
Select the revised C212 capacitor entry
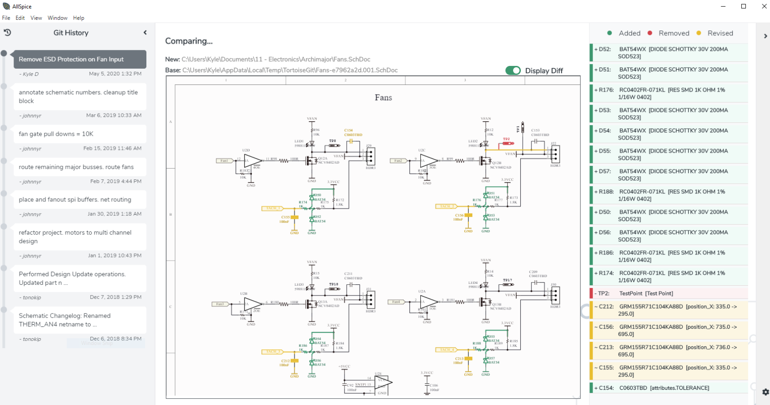coord(669,310)
